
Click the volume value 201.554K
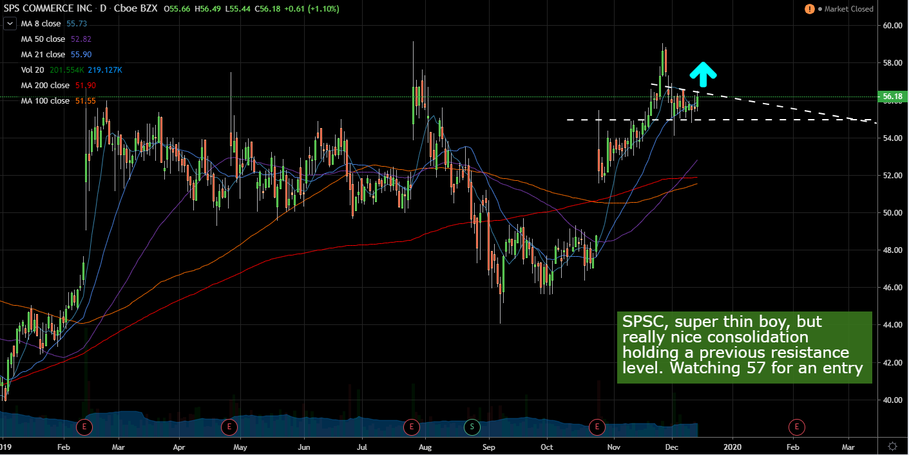[67, 70]
